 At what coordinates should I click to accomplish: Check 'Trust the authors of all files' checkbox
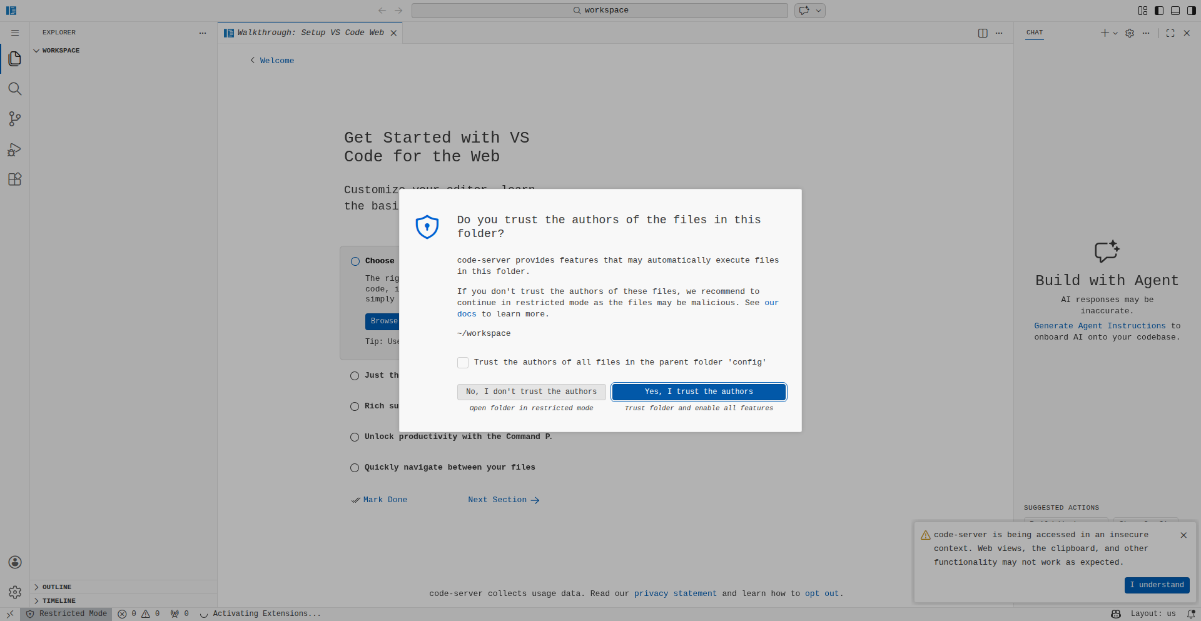[463, 363]
